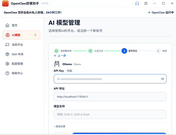
Task: Click step 4 完成 circle
Action: click(x=158, y=51)
